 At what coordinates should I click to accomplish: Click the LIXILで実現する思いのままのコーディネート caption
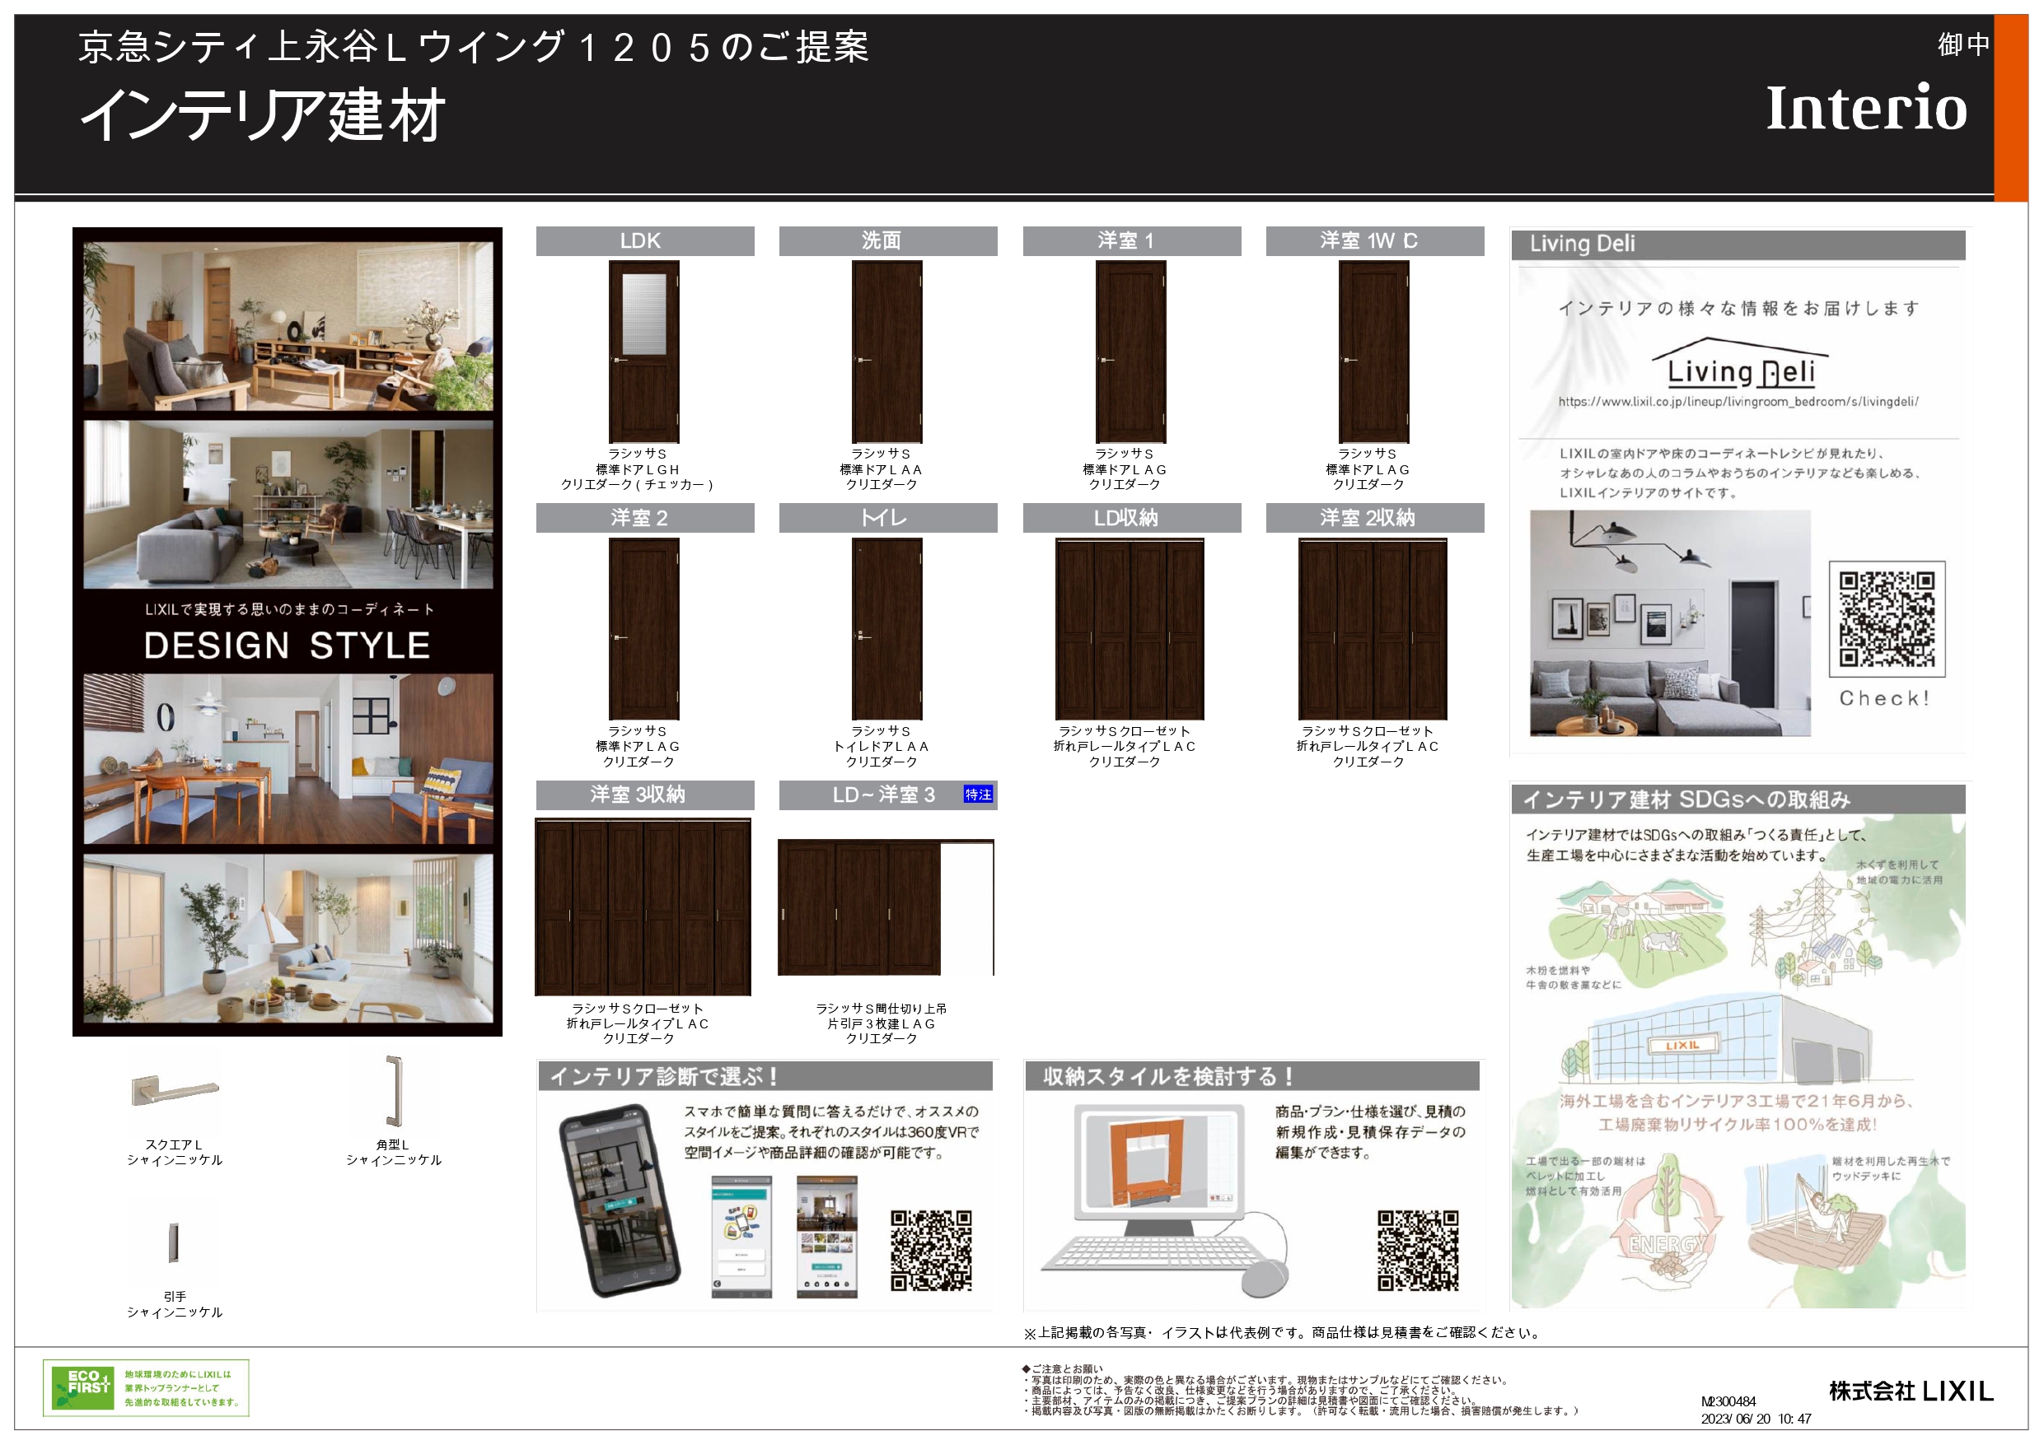tap(290, 609)
